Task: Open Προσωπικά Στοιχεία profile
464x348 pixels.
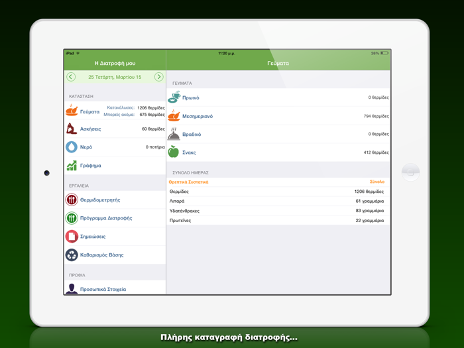Action: [115, 288]
